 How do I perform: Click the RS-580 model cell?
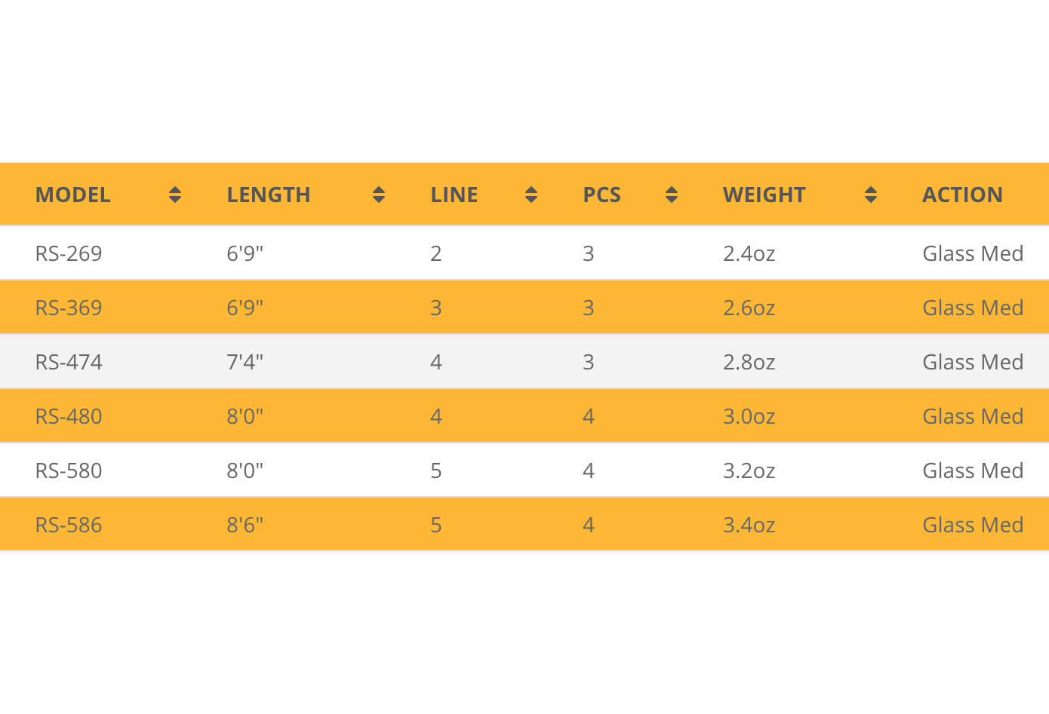coord(69,470)
